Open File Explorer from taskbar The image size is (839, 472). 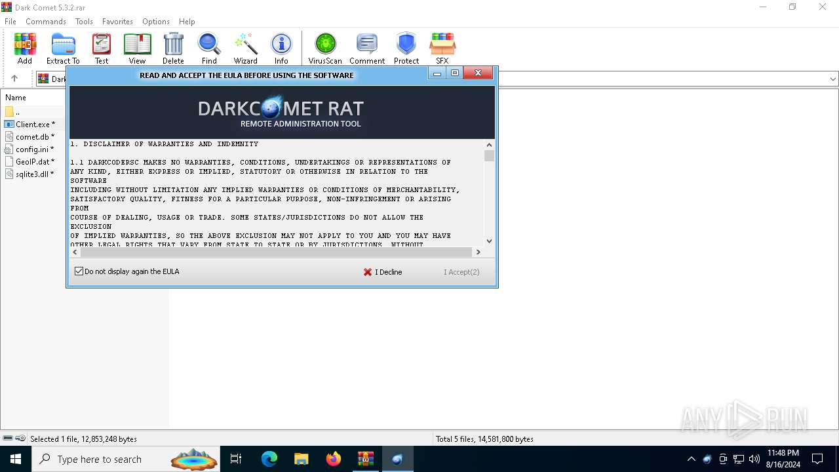point(301,459)
